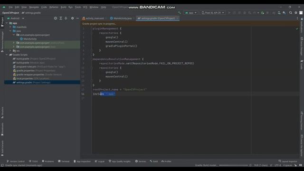The height and width of the screenshot is (171, 304).
Task: Click the Run app play icon
Action: point(229,13)
